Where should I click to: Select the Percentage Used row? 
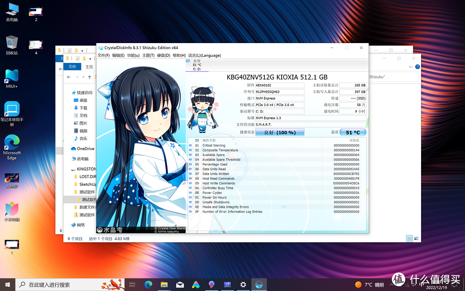[x=277, y=165]
